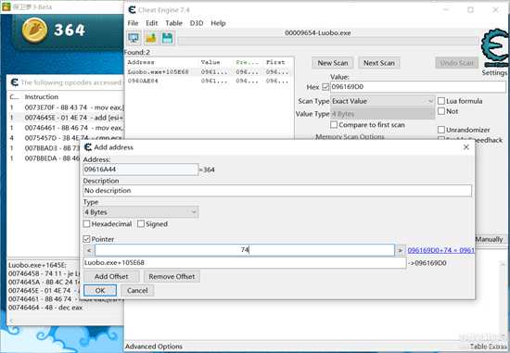Toggle the Hex checkbox next to Value
This screenshot has width=510, height=353.
tap(325, 87)
